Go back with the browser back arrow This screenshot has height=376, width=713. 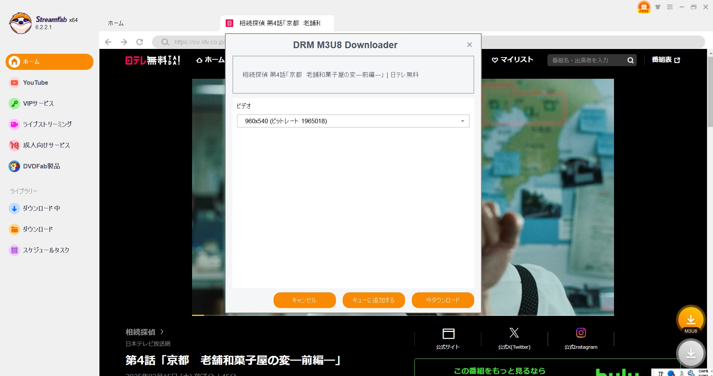[108, 42]
